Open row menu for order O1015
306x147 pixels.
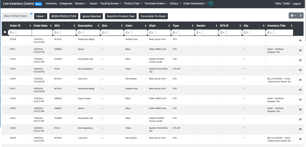(300, 70)
